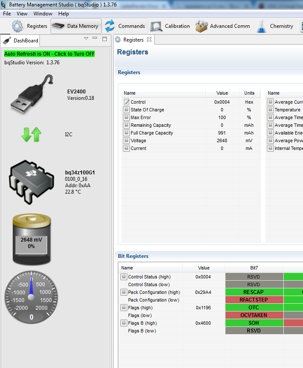Open Calibration magnifier icon
This screenshot has width=303, height=368.
pos(156,26)
